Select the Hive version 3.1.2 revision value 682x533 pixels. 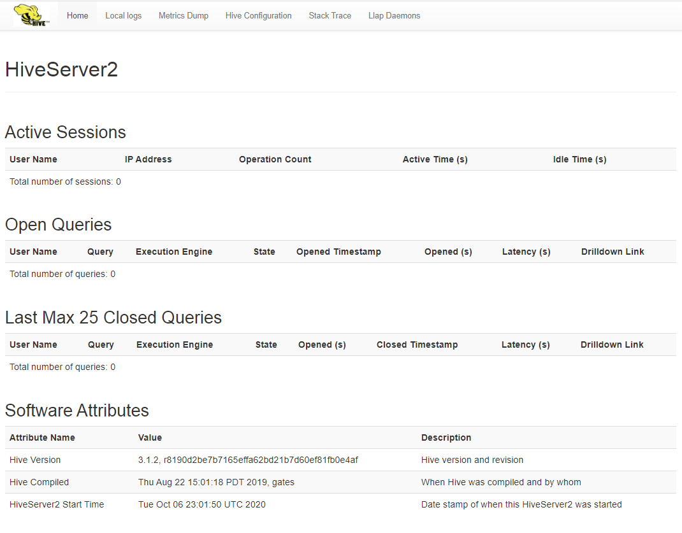pyautogui.click(x=248, y=460)
